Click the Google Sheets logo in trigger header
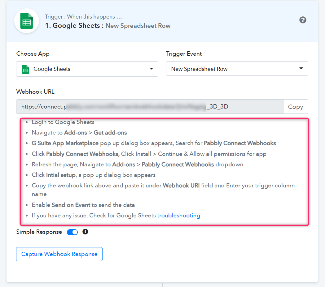This screenshot has width=325, height=287. [x=27, y=21]
